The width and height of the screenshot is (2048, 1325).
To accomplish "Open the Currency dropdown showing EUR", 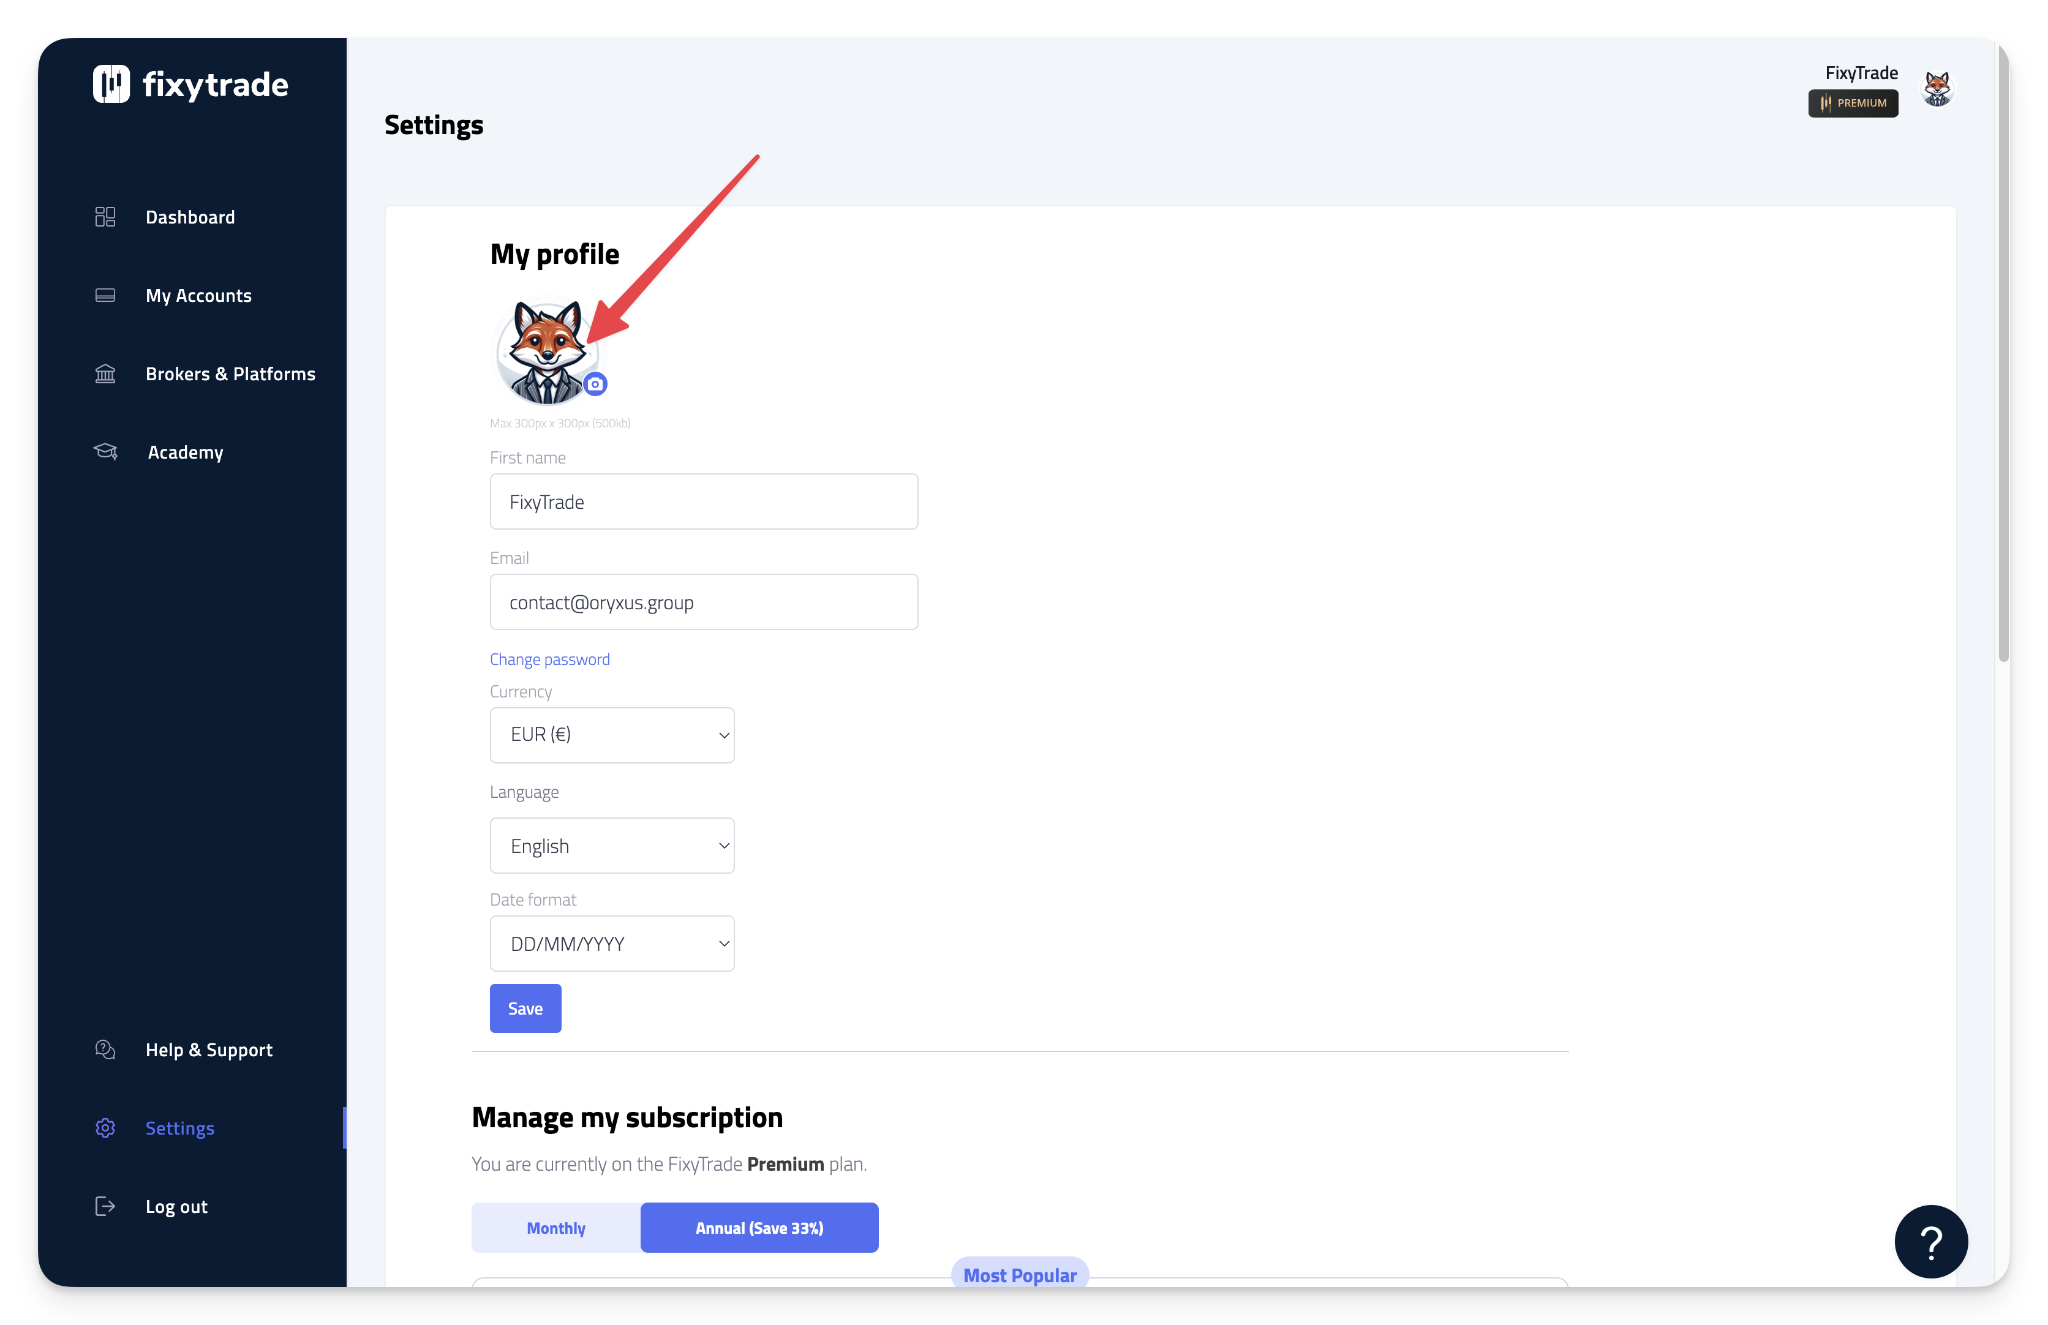I will (x=612, y=735).
